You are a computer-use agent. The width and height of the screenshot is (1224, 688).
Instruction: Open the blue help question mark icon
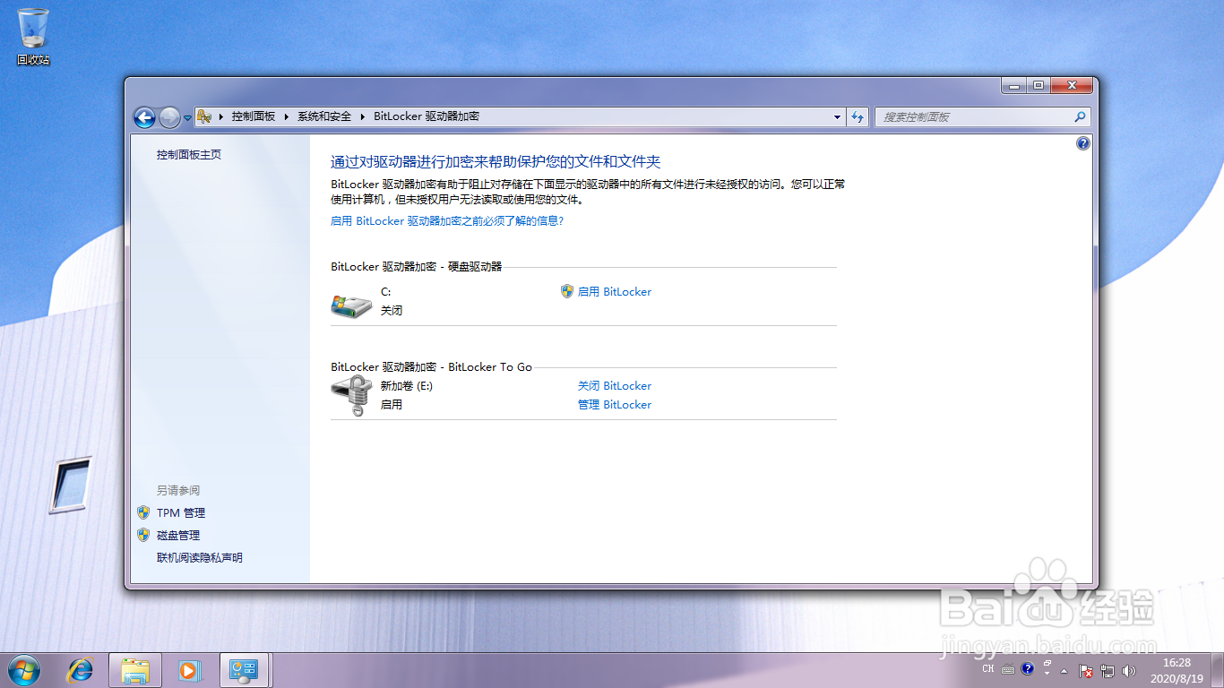(x=1083, y=143)
